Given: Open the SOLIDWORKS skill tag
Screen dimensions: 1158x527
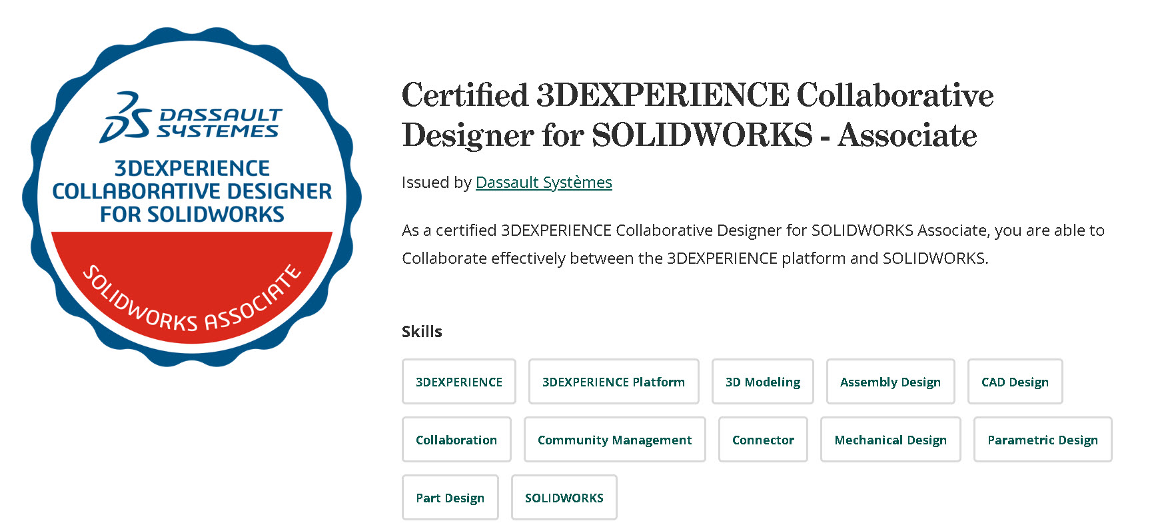Looking at the screenshot, I should pyautogui.click(x=564, y=498).
